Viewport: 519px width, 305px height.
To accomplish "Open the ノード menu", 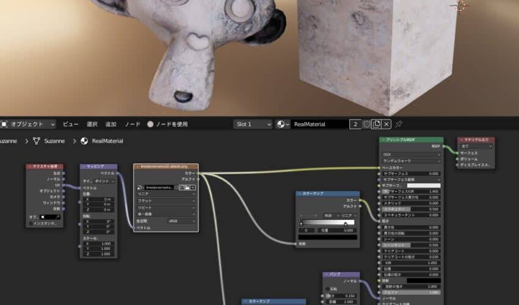I will [x=132, y=124].
